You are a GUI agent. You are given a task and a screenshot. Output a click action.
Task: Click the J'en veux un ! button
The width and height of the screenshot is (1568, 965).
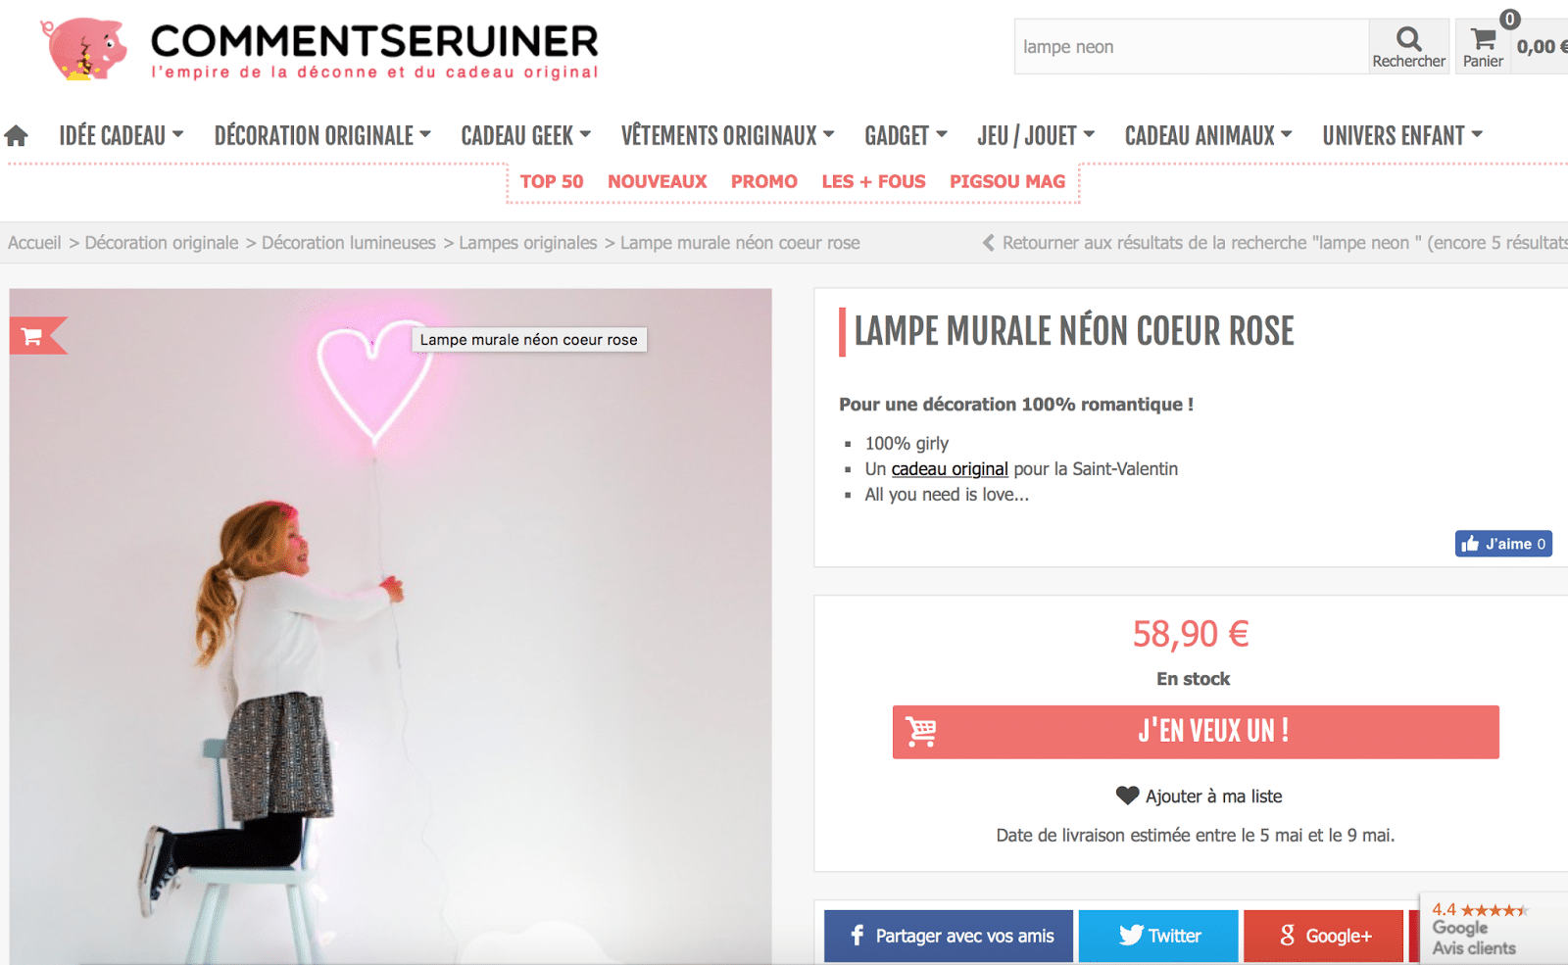1196,732
